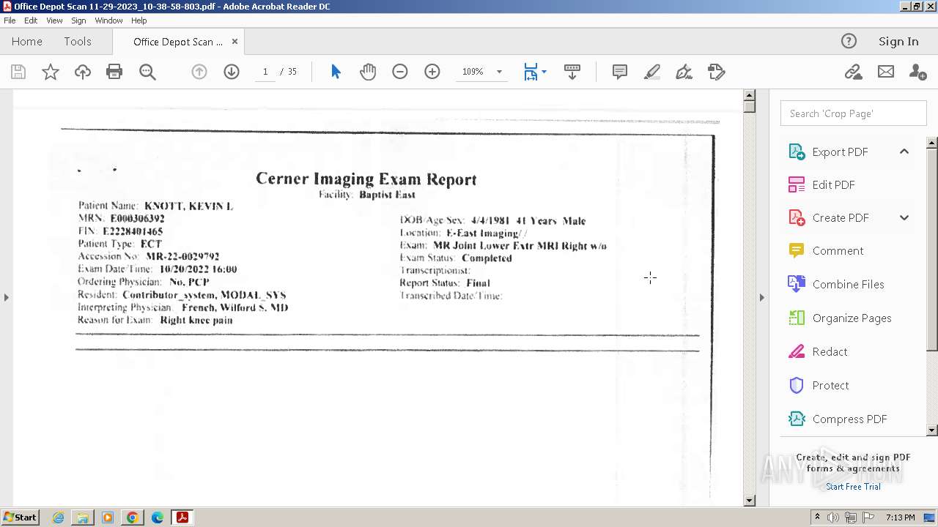
Task: Click the Save file icon
Action: (x=18, y=72)
